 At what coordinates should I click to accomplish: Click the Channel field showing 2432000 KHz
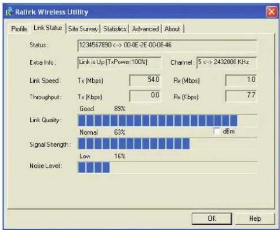(x=227, y=62)
